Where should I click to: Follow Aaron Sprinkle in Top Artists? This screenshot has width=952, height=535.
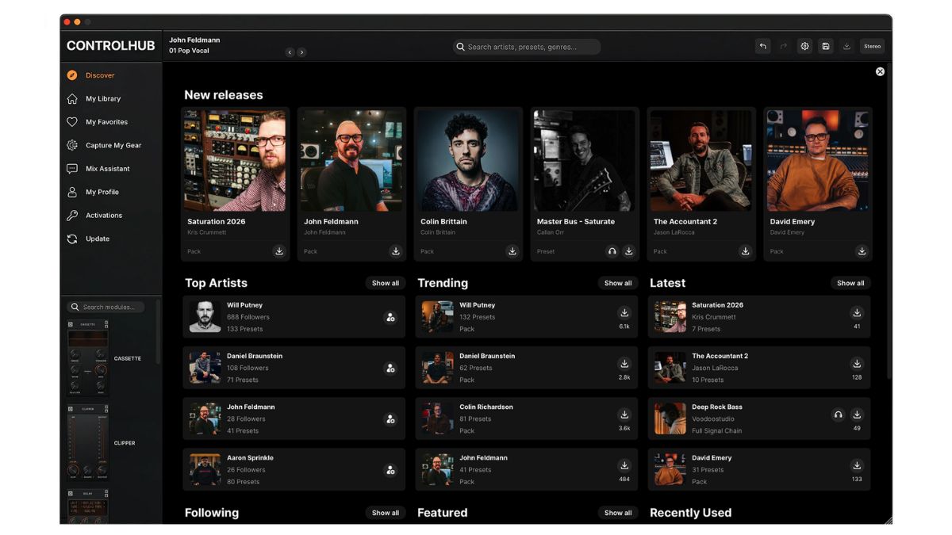(390, 470)
